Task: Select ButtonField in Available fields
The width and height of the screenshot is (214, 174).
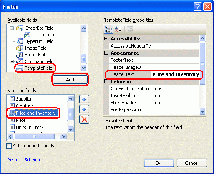Action: point(36,55)
